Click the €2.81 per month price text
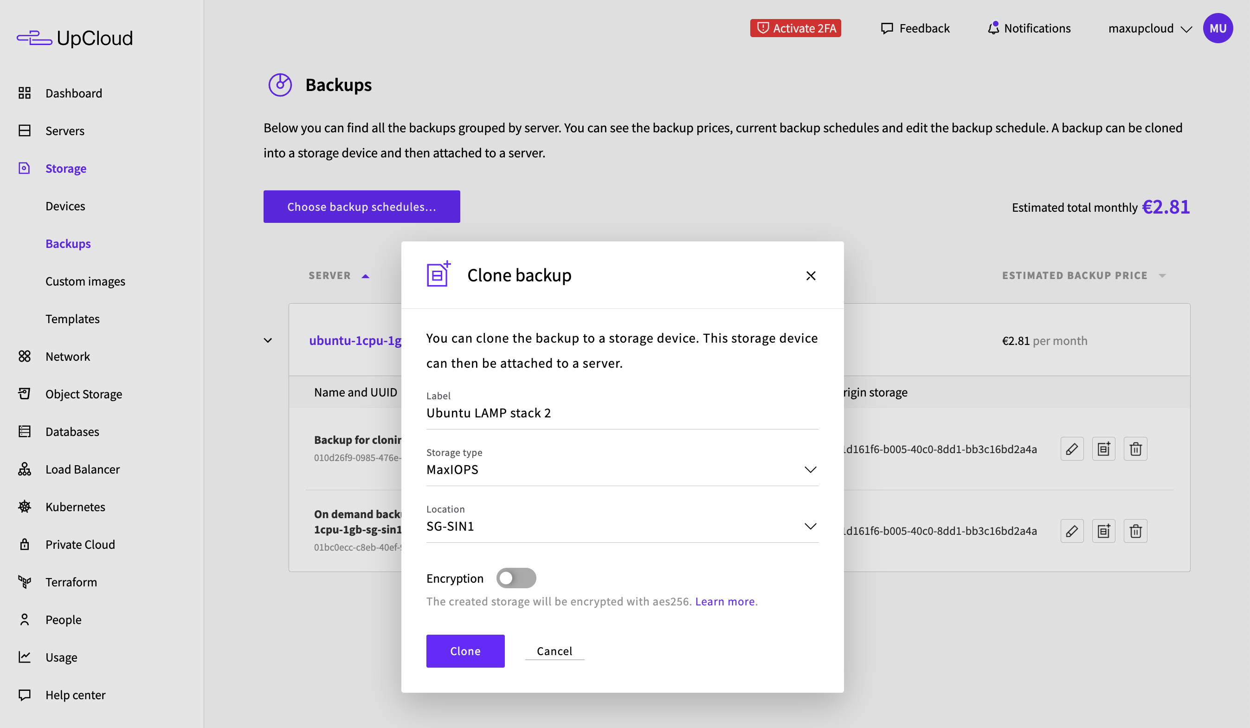Screen dimensions: 1250x728 click(x=1044, y=340)
